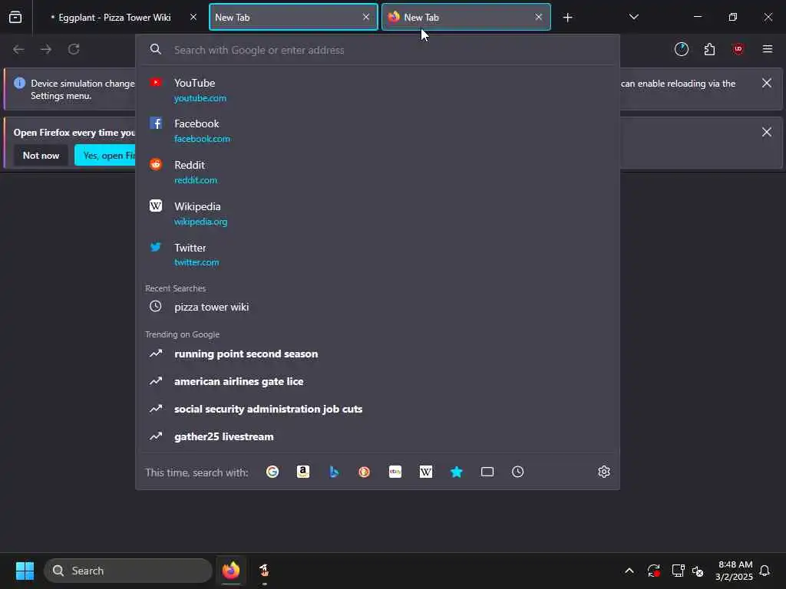Search this time with Bing icon
This screenshot has width=786, height=589.
334,472
